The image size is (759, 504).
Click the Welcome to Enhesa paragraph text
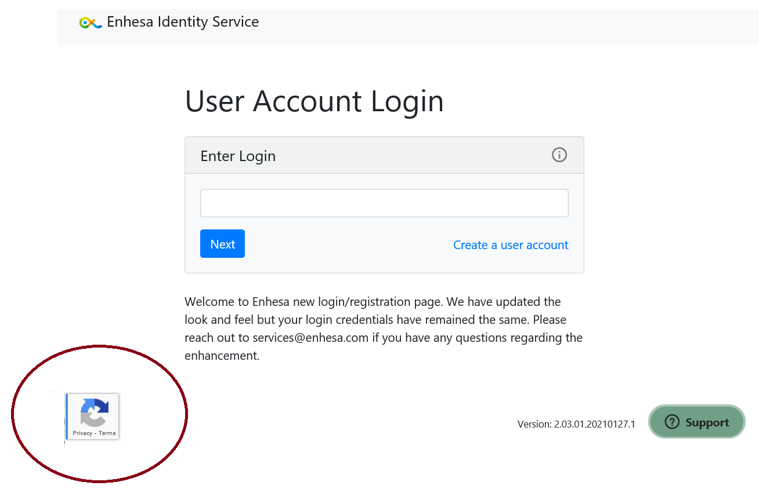(384, 328)
